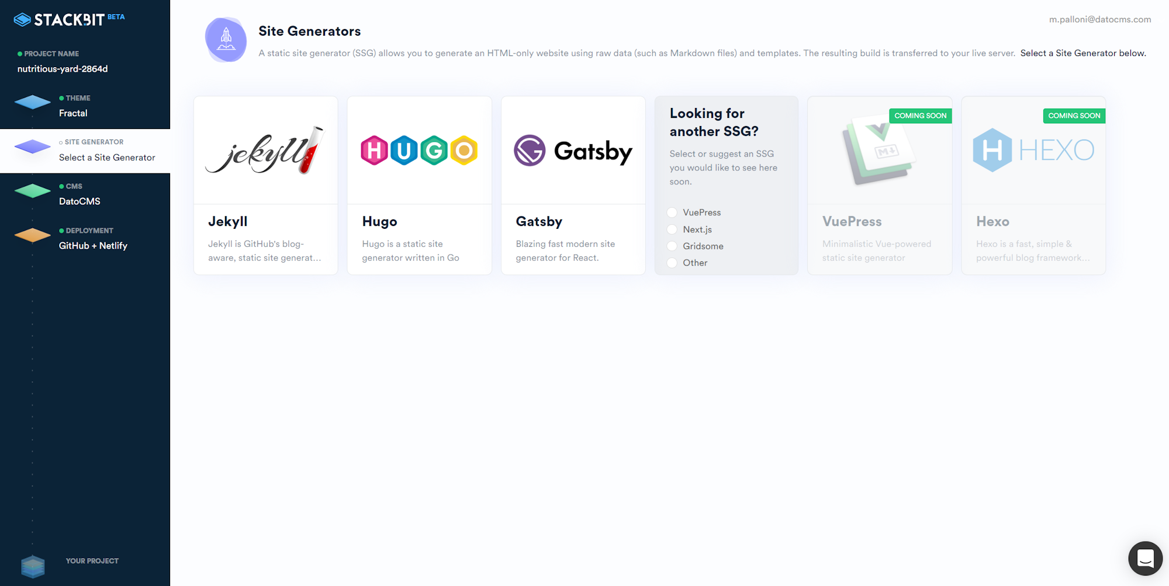Select the VuePress radio option

point(672,212)
